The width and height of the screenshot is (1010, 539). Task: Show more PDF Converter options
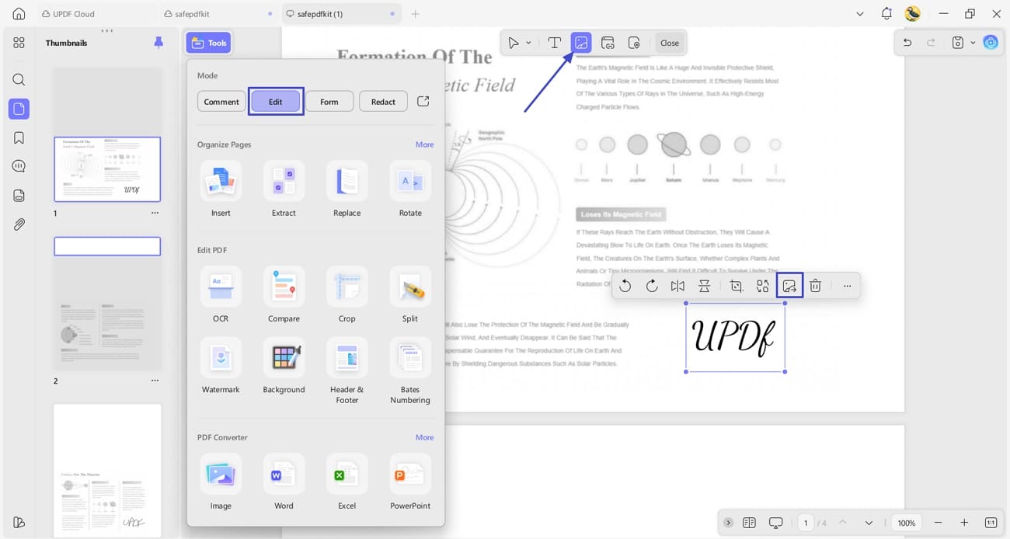coord(424,437)
